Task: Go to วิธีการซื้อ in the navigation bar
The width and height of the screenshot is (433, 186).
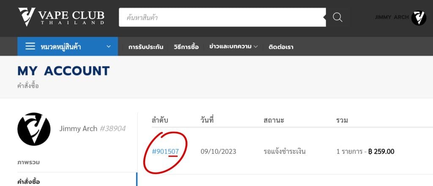Action: click(186, 47)
